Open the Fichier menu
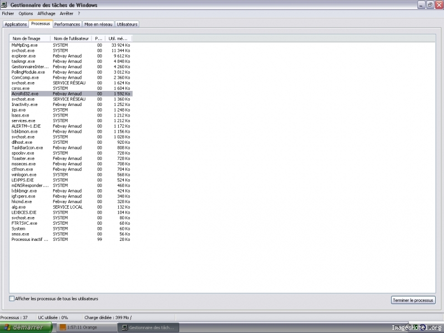 pos(8,13)
